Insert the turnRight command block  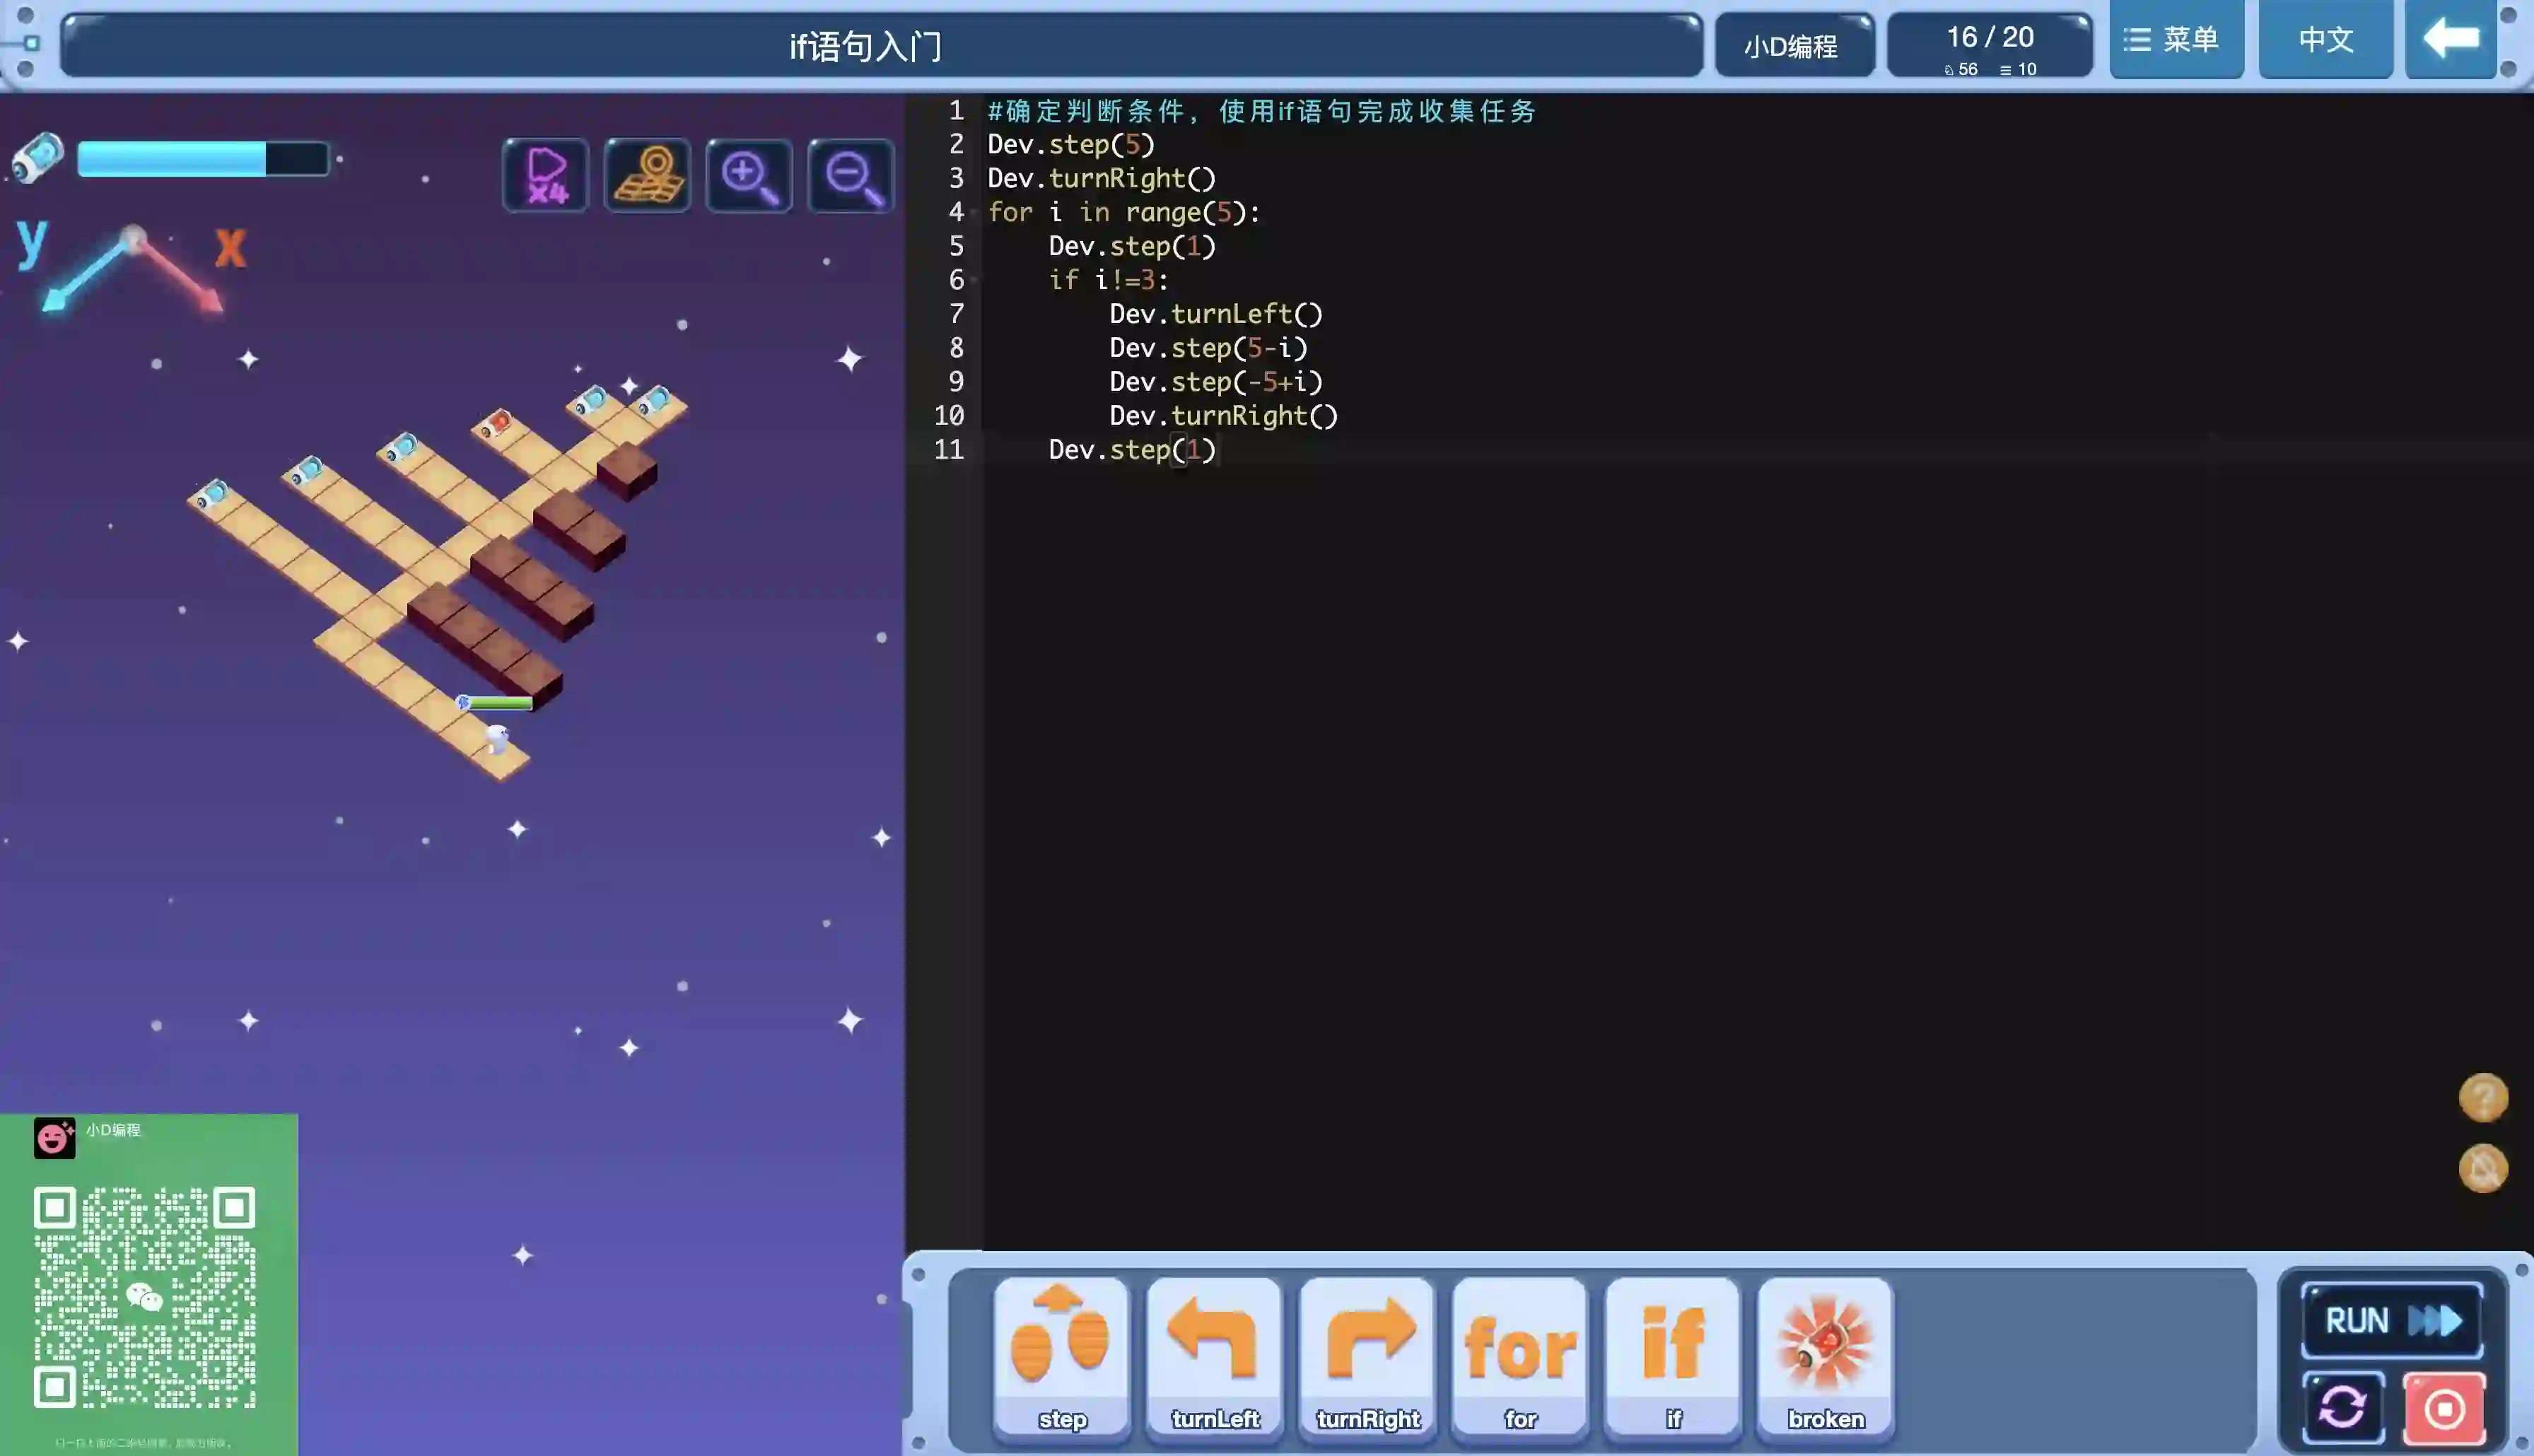click(x=1367, y=1354)
